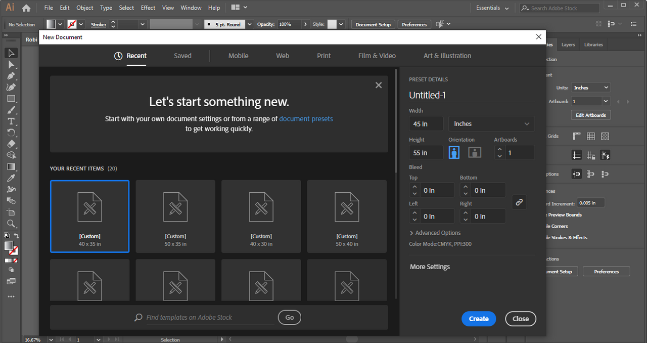Open the Effect menu

click(x=148, y=8)
